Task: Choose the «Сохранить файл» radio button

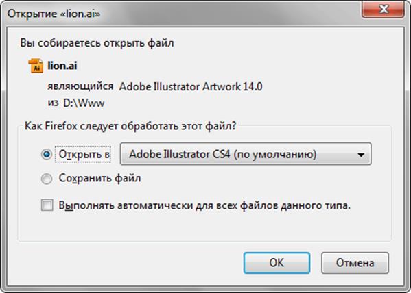Action: [x=47, y=179]
